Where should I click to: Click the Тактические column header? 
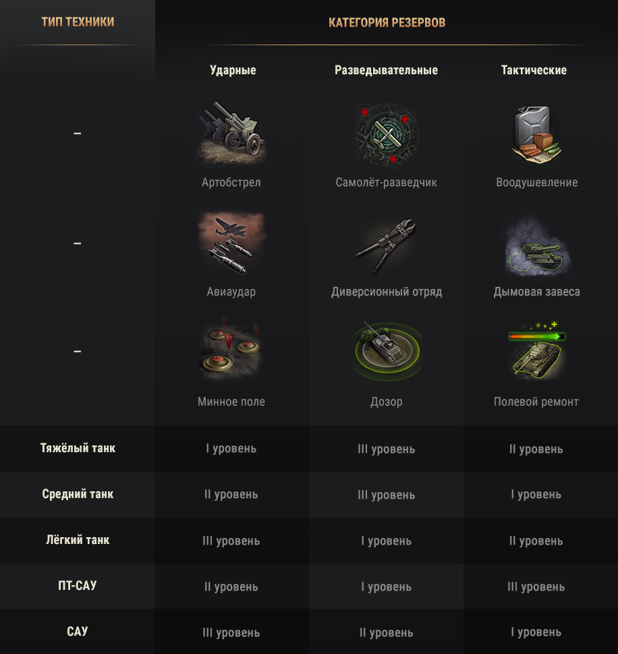[x=534, y=70]
